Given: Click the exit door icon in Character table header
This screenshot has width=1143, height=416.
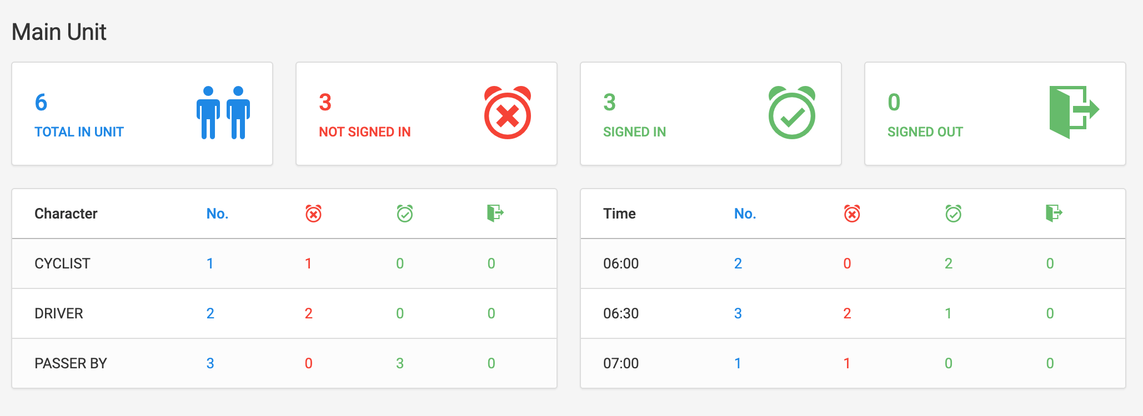Looking at the screenshot, I should pos(495,214).
